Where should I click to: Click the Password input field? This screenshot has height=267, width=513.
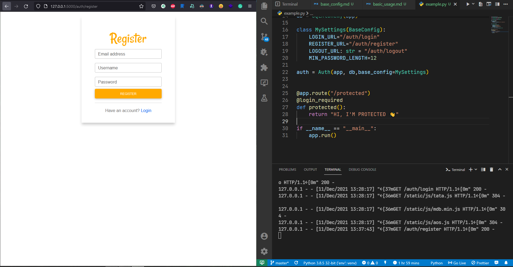[128, 82]
